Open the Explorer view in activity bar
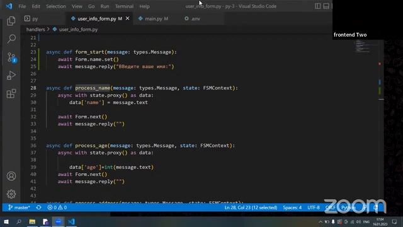403x227 pixels. click(x=11, y=21)
